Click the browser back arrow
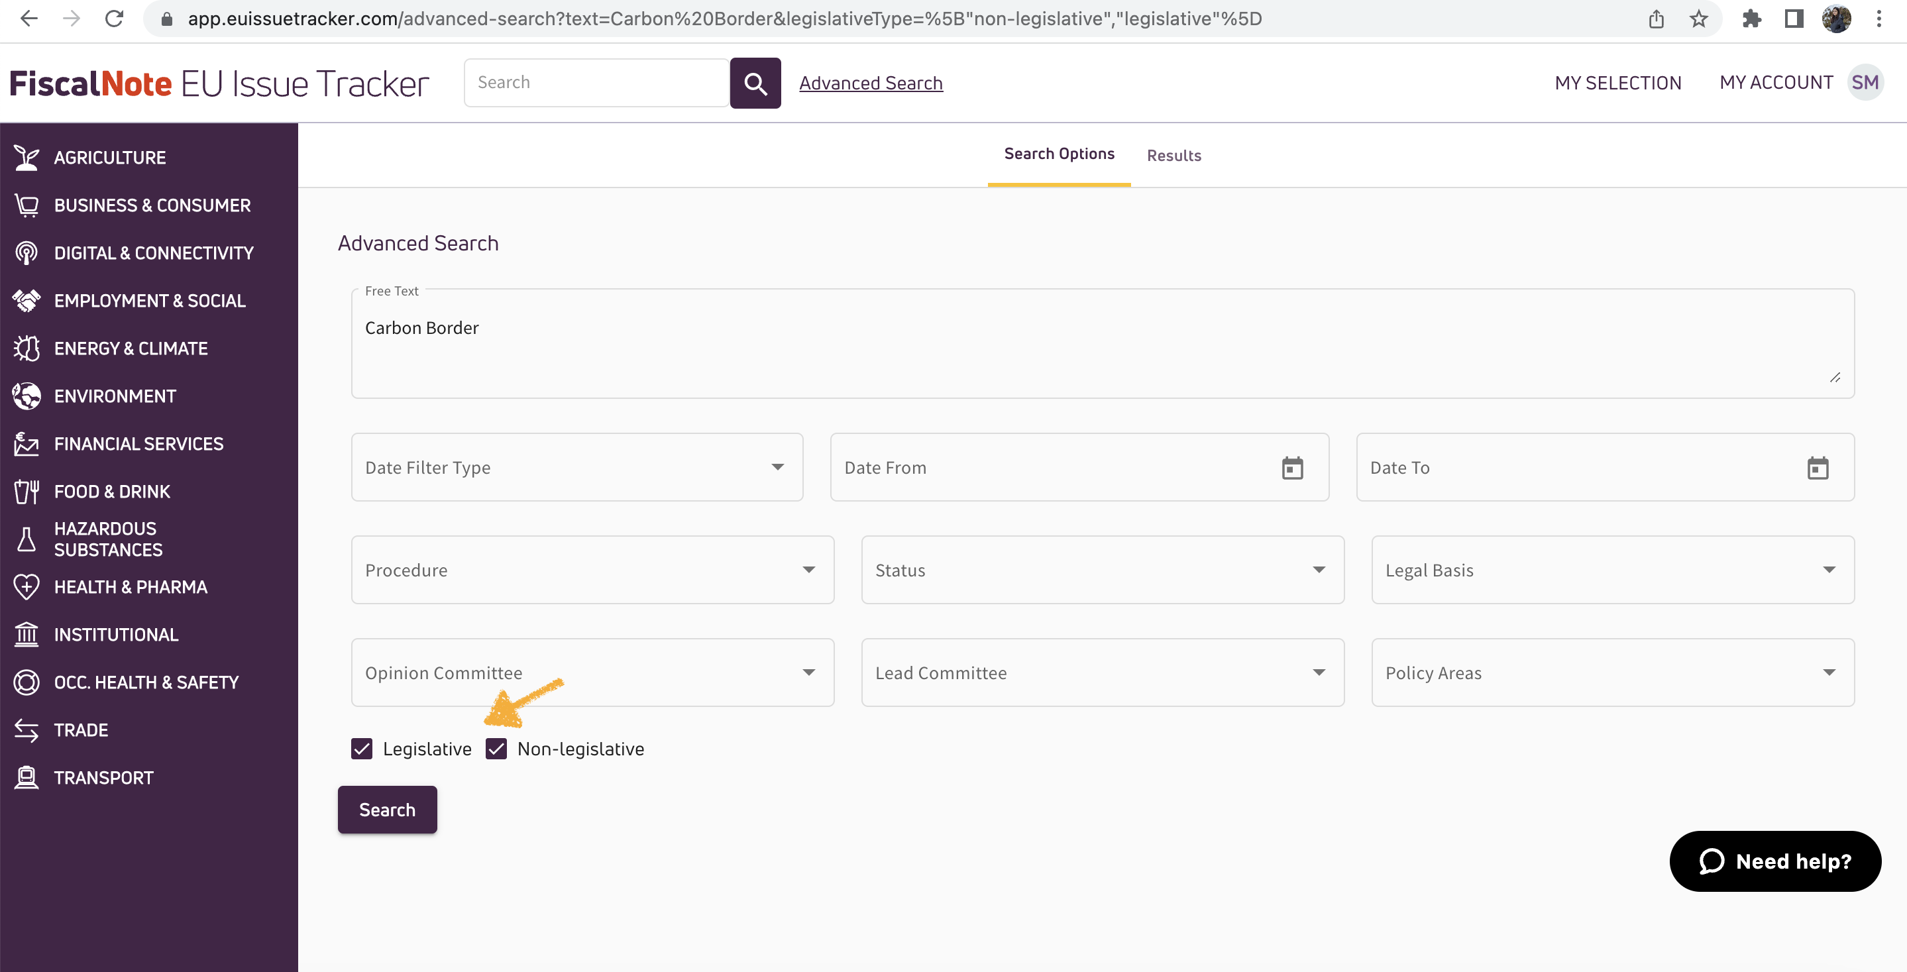The width and height of the screenshot is (1907, 972). pos(29,19)
